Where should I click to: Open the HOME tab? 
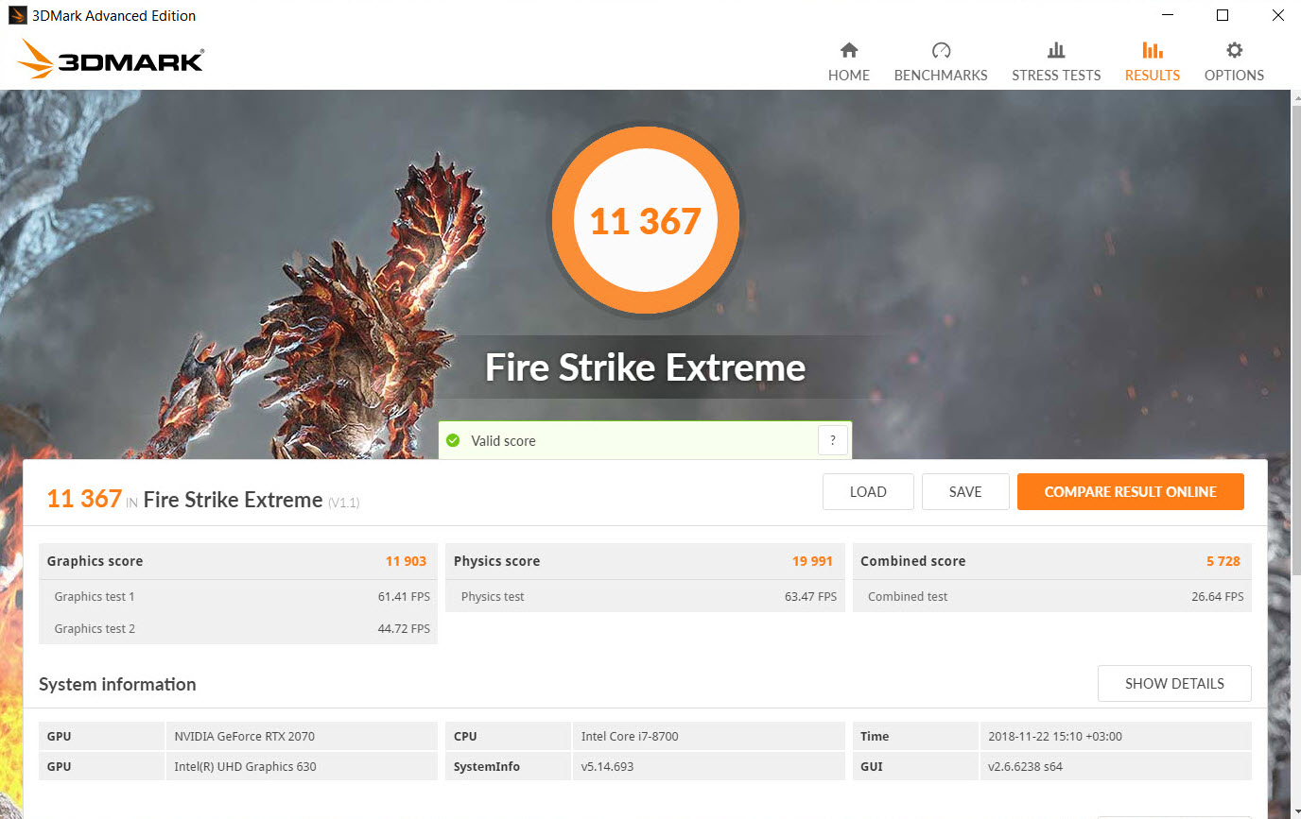coord(848,62)
